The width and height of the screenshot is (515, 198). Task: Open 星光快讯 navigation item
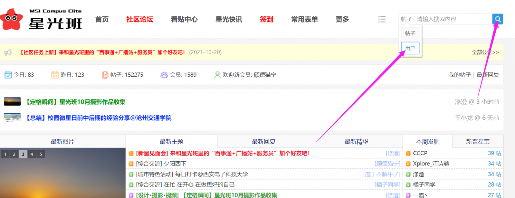[229, 19]
